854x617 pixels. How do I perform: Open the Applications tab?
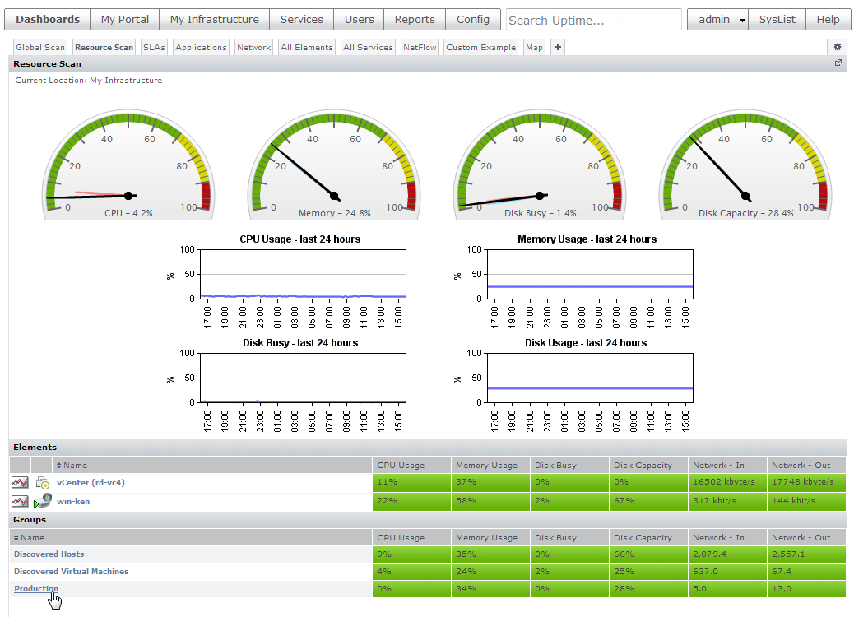tap(201, 48)
